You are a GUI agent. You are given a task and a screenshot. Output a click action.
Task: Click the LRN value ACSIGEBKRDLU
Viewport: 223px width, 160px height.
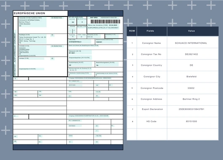pyautogui.click(x=75, y=42)
